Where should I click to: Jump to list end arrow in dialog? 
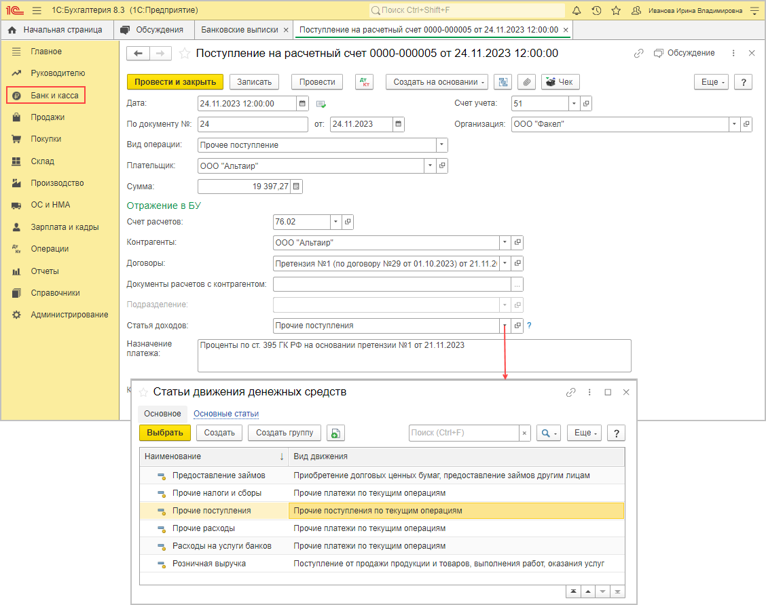[617, 591]
